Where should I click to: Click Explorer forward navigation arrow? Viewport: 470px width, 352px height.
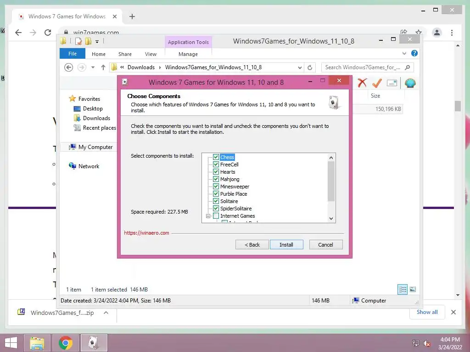(82, 67)
